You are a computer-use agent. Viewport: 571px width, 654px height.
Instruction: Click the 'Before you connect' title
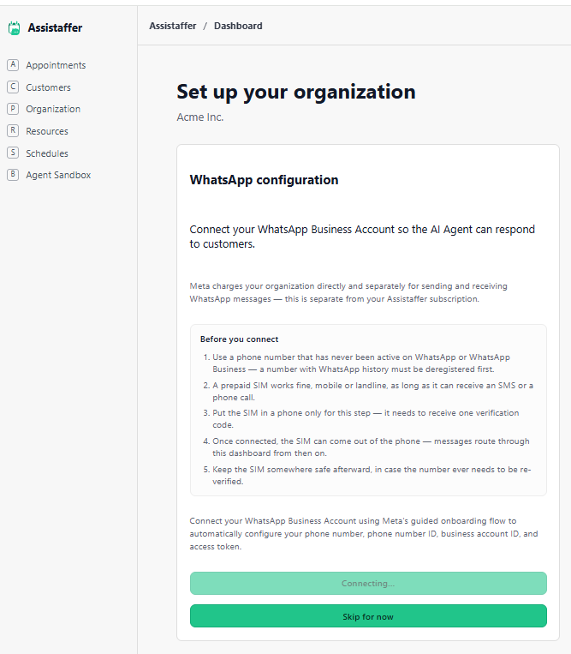coord(239,339)
